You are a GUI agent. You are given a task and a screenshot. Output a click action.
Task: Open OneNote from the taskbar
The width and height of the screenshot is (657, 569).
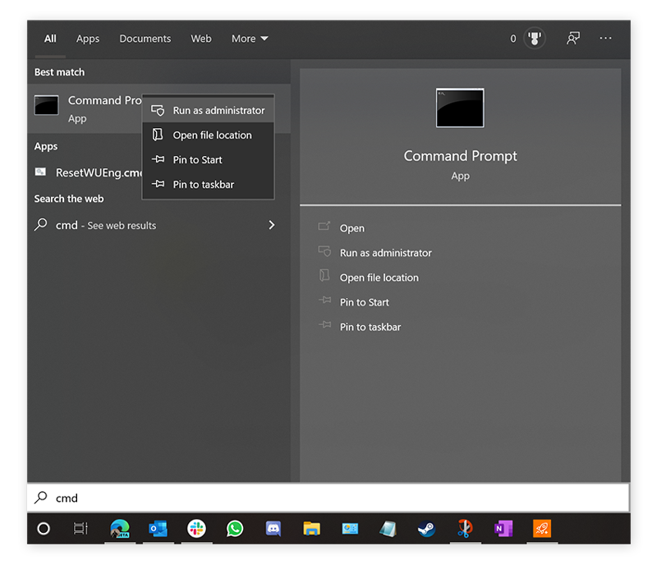click(x=503, y=530)
